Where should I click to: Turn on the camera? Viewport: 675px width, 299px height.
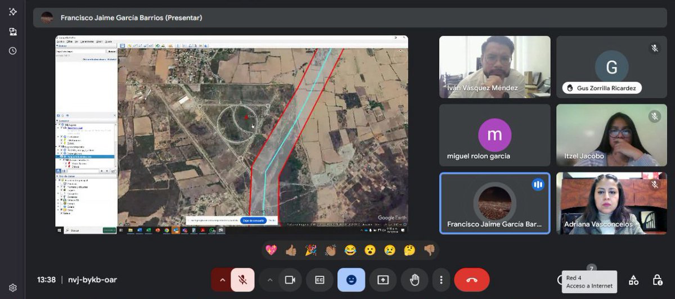290,280
